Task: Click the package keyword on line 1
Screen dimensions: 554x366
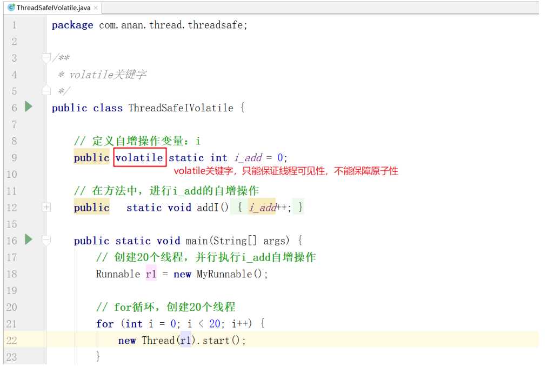Action: click(72, 25)
